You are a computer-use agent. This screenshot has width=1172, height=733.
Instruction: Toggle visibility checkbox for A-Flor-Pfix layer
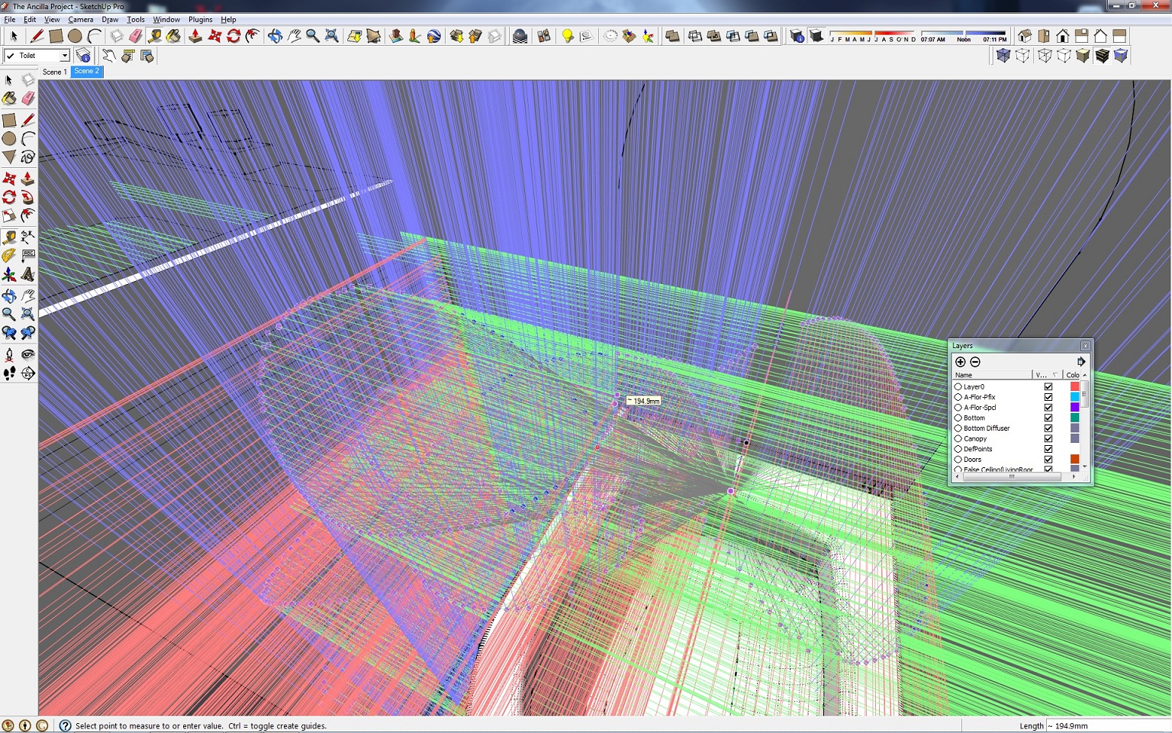pyautogui.click(x=1048, y=397)
